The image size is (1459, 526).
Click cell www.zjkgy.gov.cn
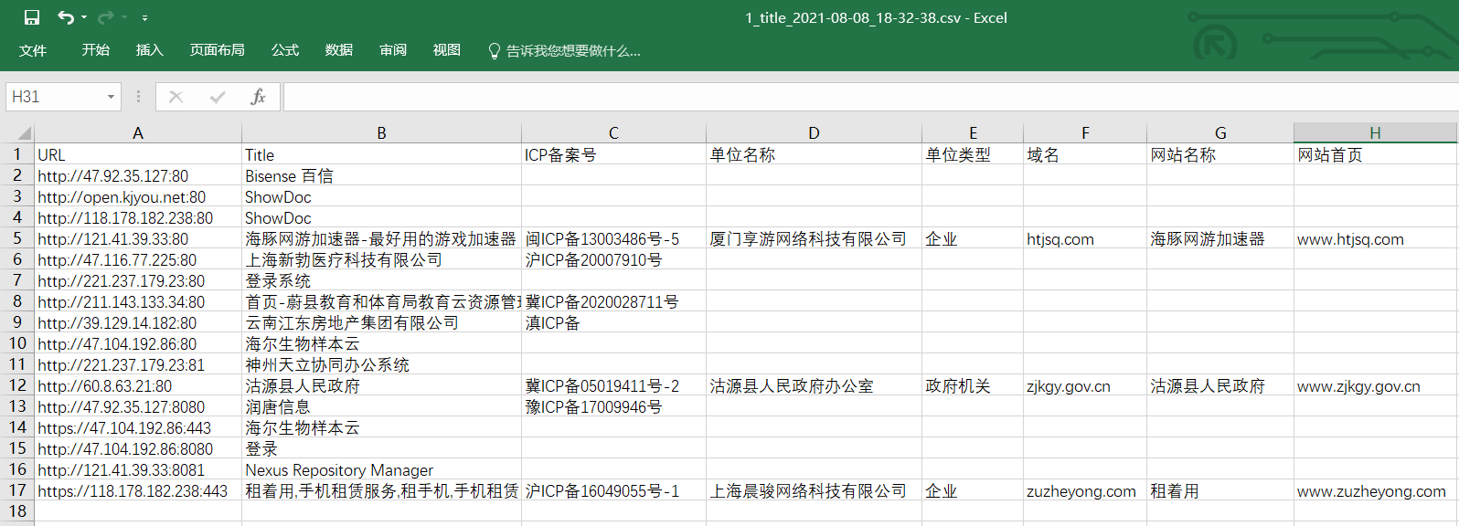(x=1375, y=385)
